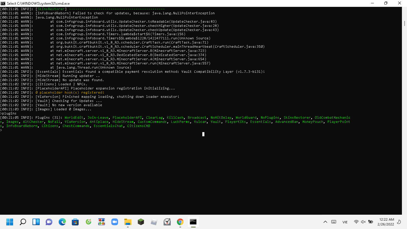The image size is (407, 229).
Task: Open Google Chrome from taskbar
Action: click(180, 222)
